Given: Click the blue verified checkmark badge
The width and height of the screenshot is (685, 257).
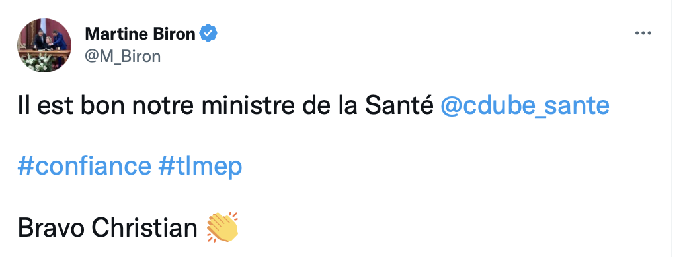Looking at the screenshot, I should click(208, 34).
